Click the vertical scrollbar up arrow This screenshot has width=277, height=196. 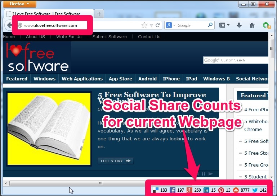click(272, 36)
